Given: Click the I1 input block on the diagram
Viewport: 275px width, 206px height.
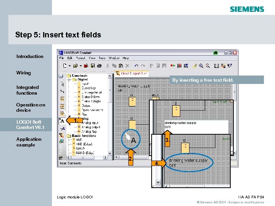Looking at the screenshot, I should pyautogui.click(x=132, y=102).
